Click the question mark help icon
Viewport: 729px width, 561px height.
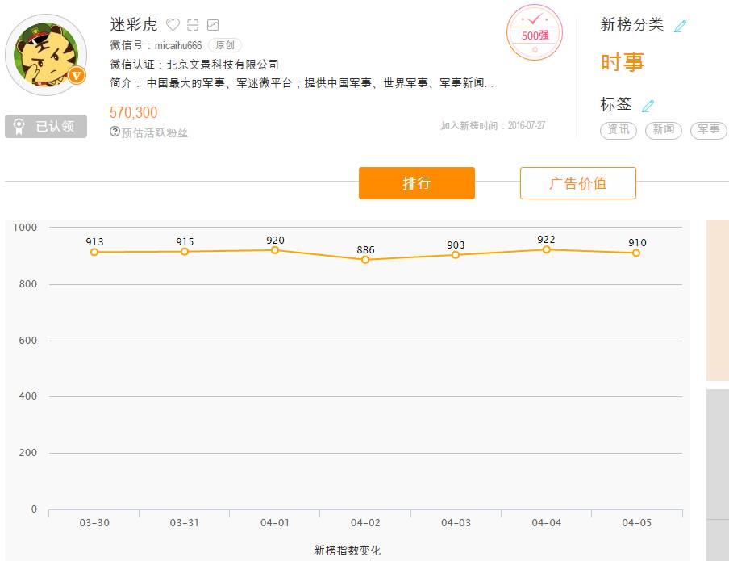click(x=115, y=132)
